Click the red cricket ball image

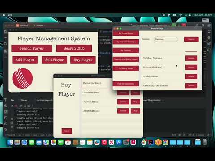pyautogui.click(x=22, y=78)
